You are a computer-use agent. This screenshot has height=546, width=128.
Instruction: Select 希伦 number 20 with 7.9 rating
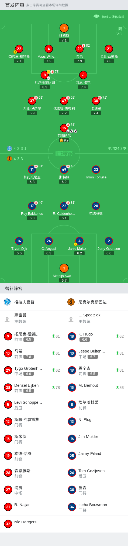point(79,49)
